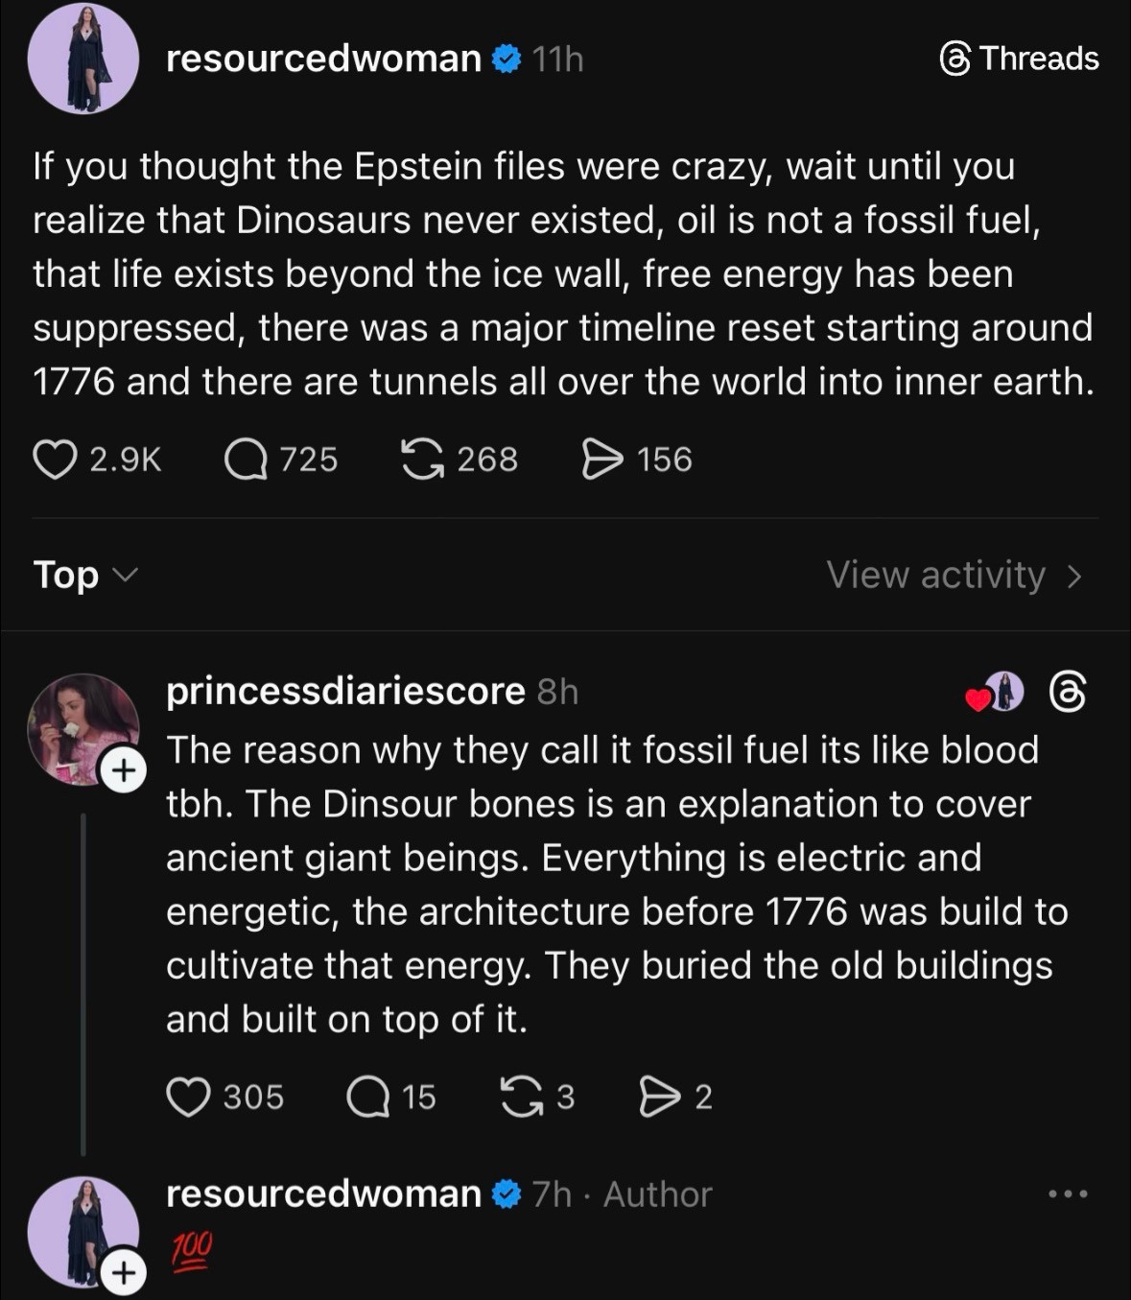Screen dimensions: 1131x1300
Task: Tap plus badge on resourcedwoman reply avatar
Action: coord(123,1272)
